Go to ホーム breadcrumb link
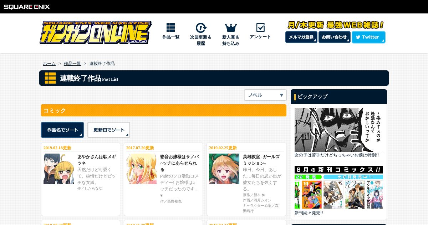Image resolution: width=428 pixels, height=225 pixels. [49, 64]
